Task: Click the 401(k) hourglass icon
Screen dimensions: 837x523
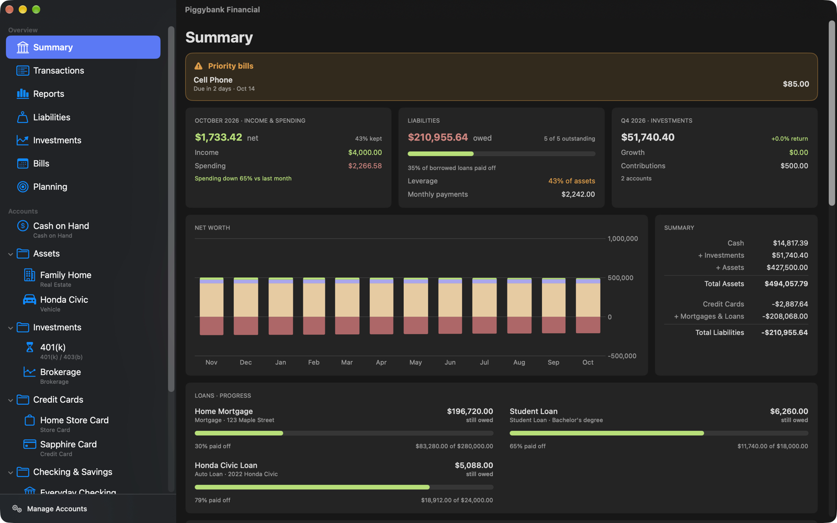Action: (29, 347)
